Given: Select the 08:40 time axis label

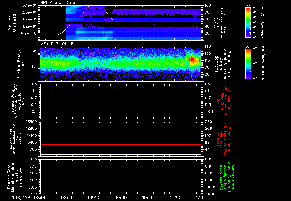Looking at the screenshot, I should click(67, 197).
